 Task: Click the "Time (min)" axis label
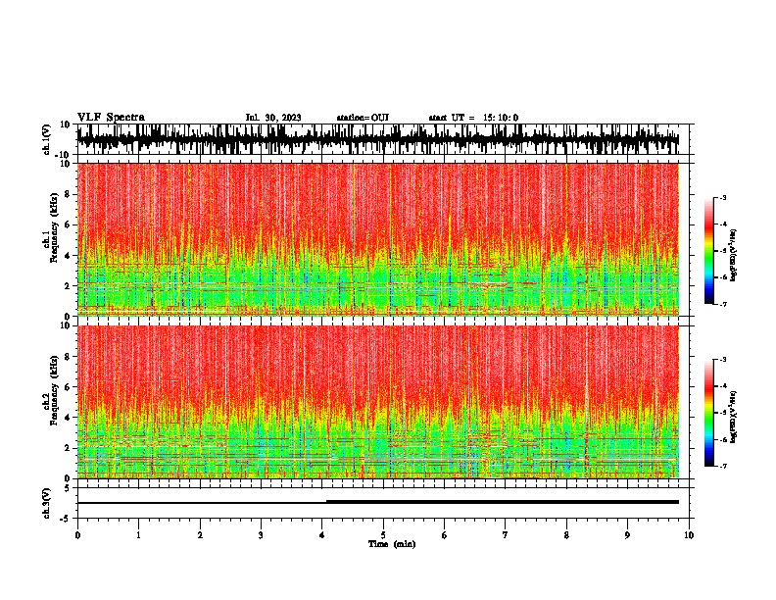coord(392,544)
